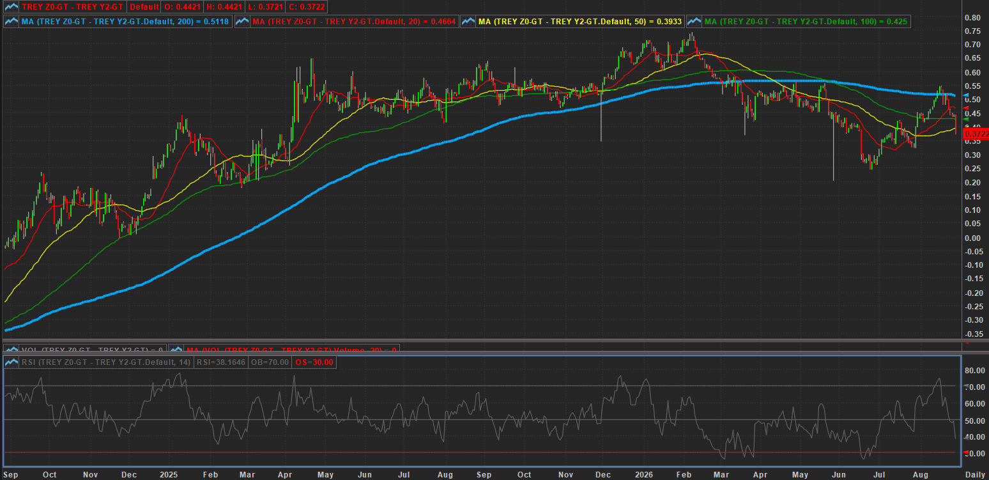The height and width of the screenshot is (480, 989).
Task: Click the Default label in the symbol header
Action: pyautogui.click(x=144, y=8)
